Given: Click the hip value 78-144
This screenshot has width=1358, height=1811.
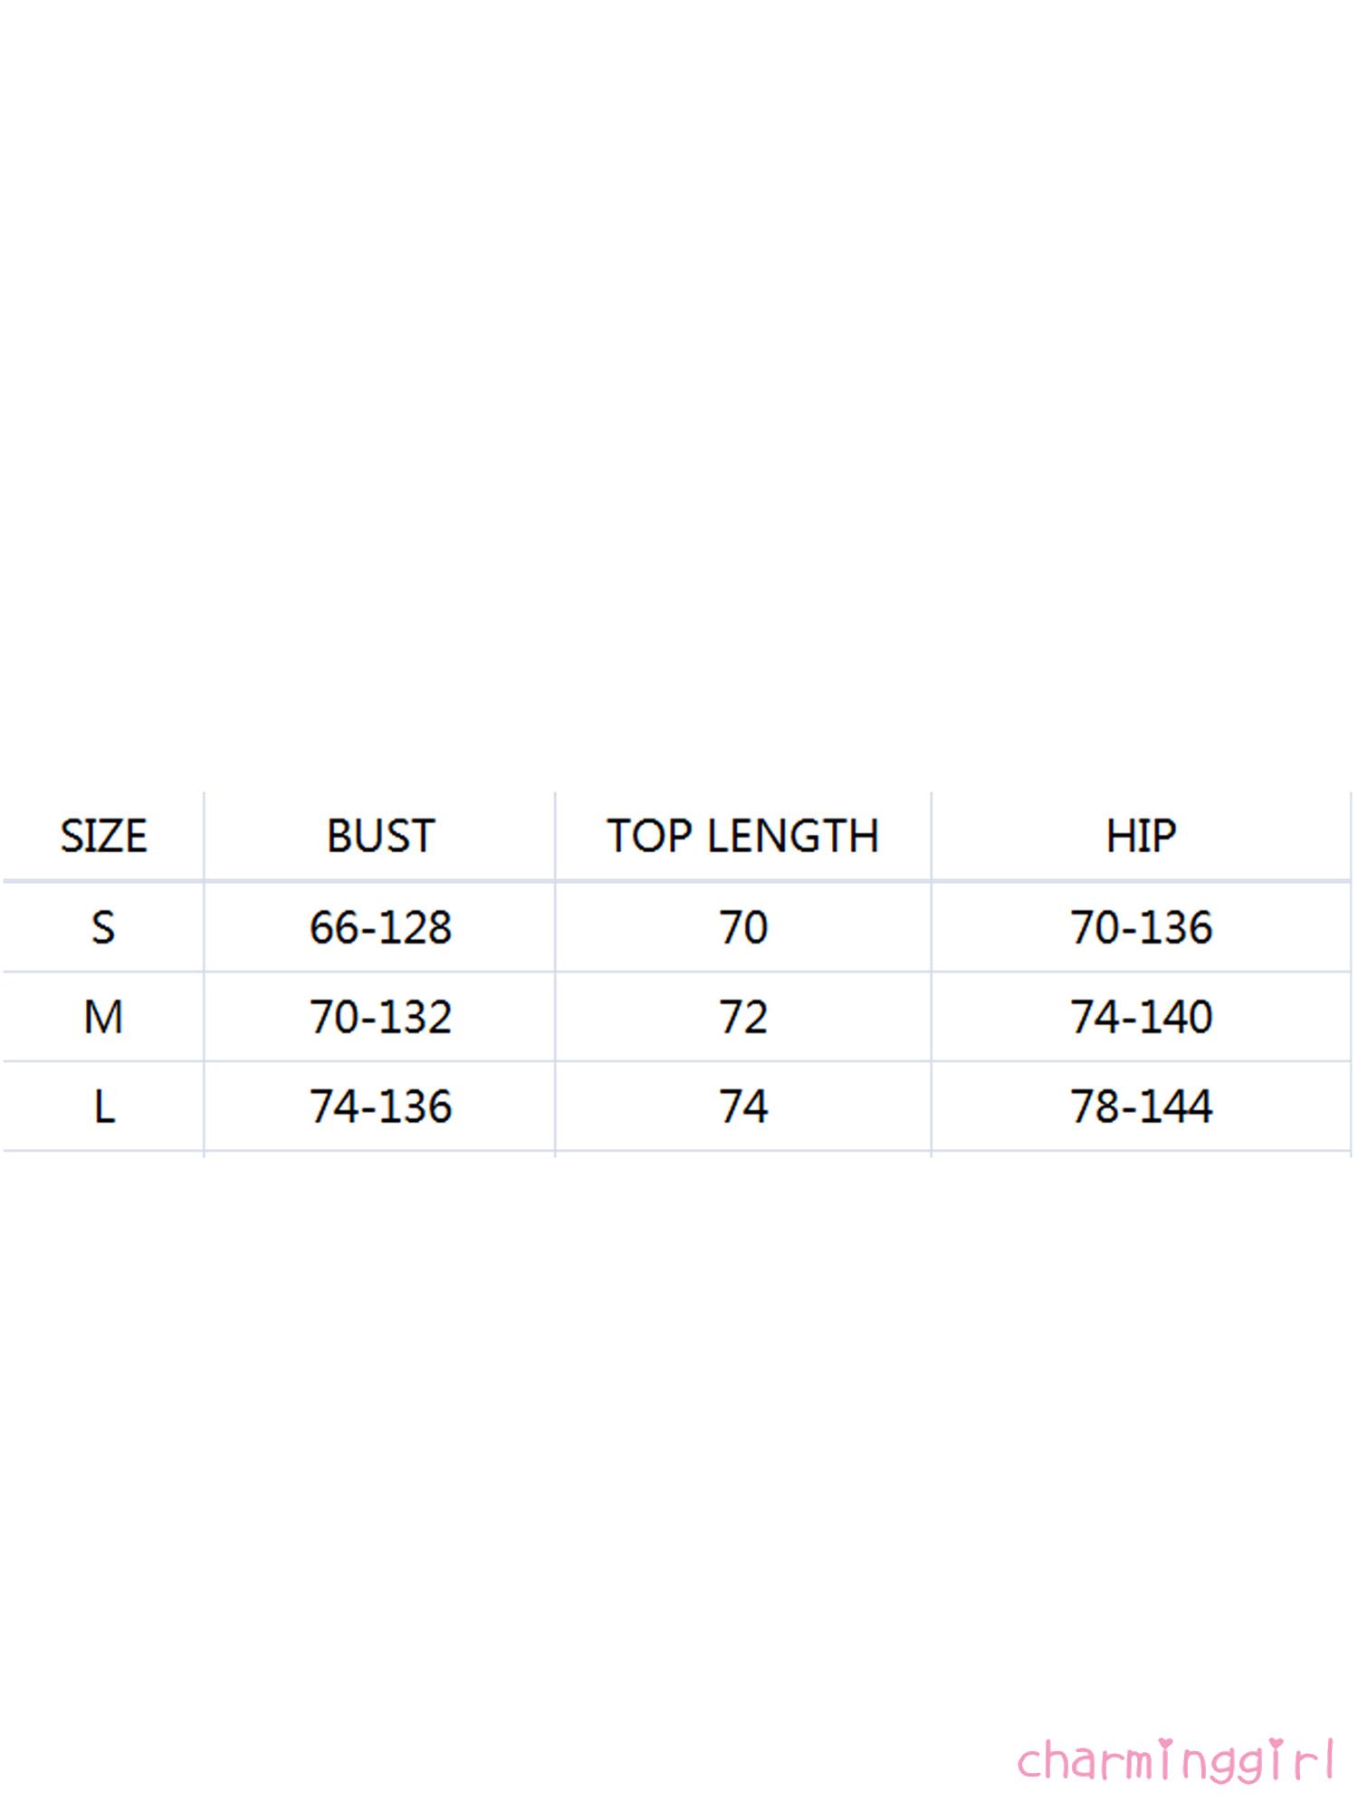Looking at the screenshot, I should pyautogui.click(x=1141, y=1107).
